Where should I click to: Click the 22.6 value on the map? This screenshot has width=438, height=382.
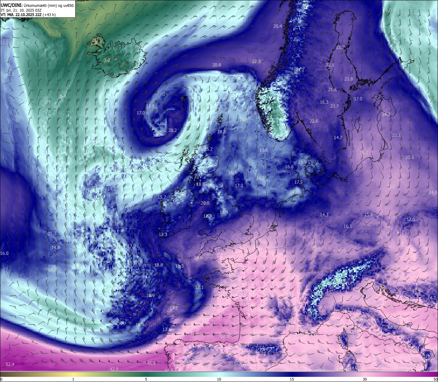(x=314, y=121)
